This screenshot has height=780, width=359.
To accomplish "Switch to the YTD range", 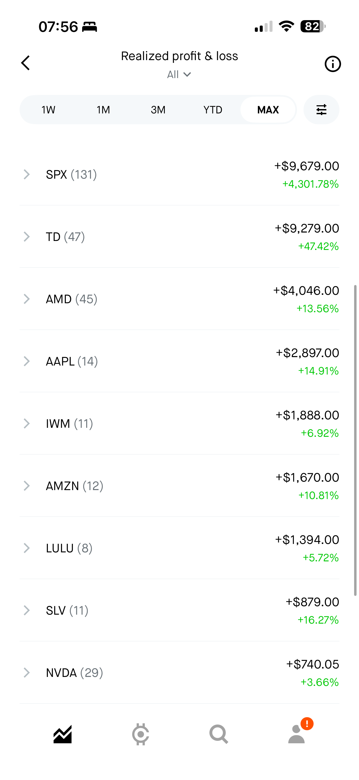I will click(213, 110).
